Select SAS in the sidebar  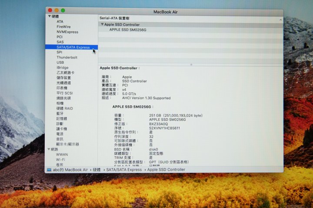[60, 42]
